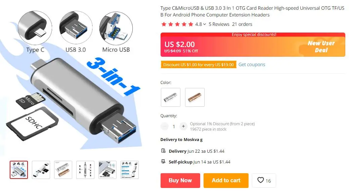Select the fifth thumbnail with laptop

click(x=107, y=170)
